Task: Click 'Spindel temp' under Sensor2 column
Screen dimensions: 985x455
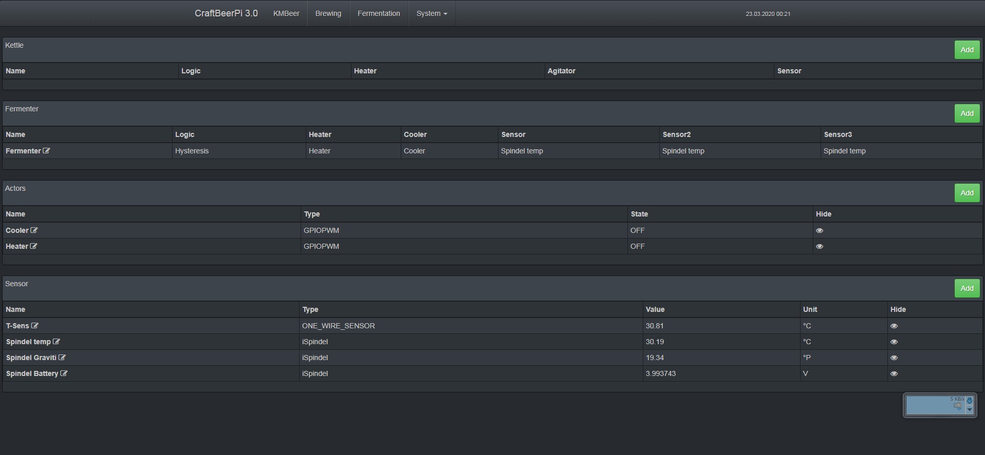Action: pos(683,151)
